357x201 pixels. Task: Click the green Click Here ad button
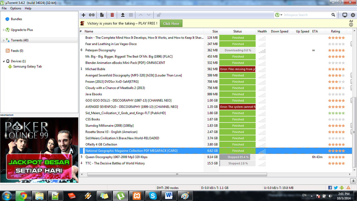pos(171,23)
